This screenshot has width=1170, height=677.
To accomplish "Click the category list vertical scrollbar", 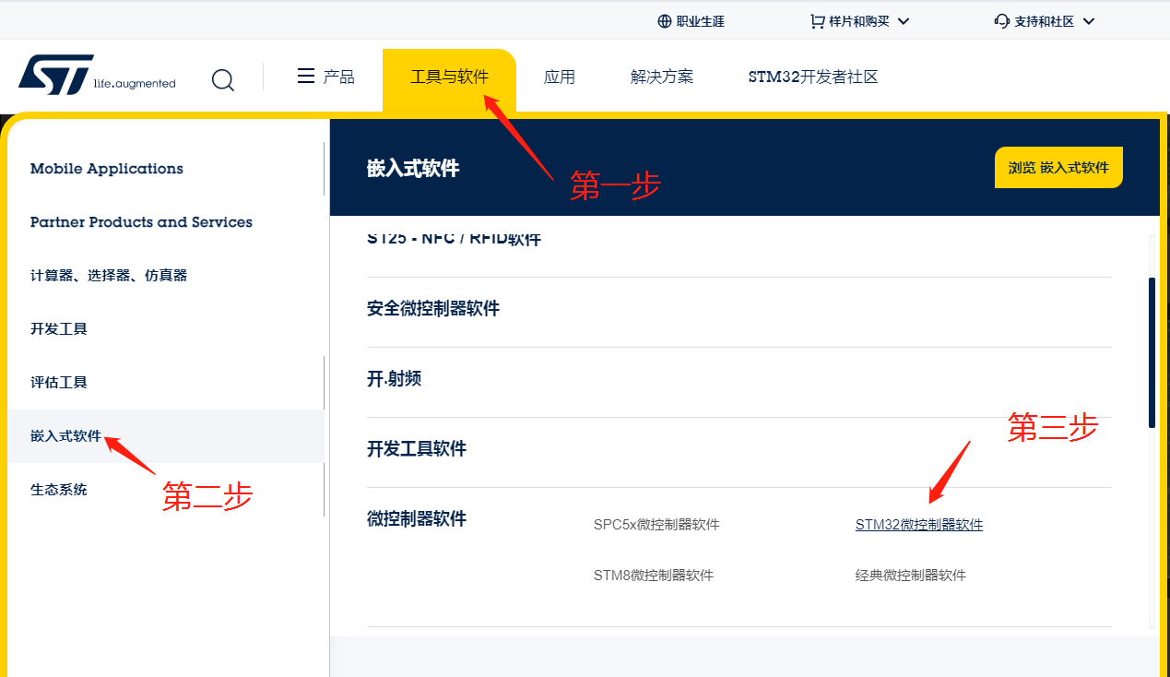I will [1152, 352].
